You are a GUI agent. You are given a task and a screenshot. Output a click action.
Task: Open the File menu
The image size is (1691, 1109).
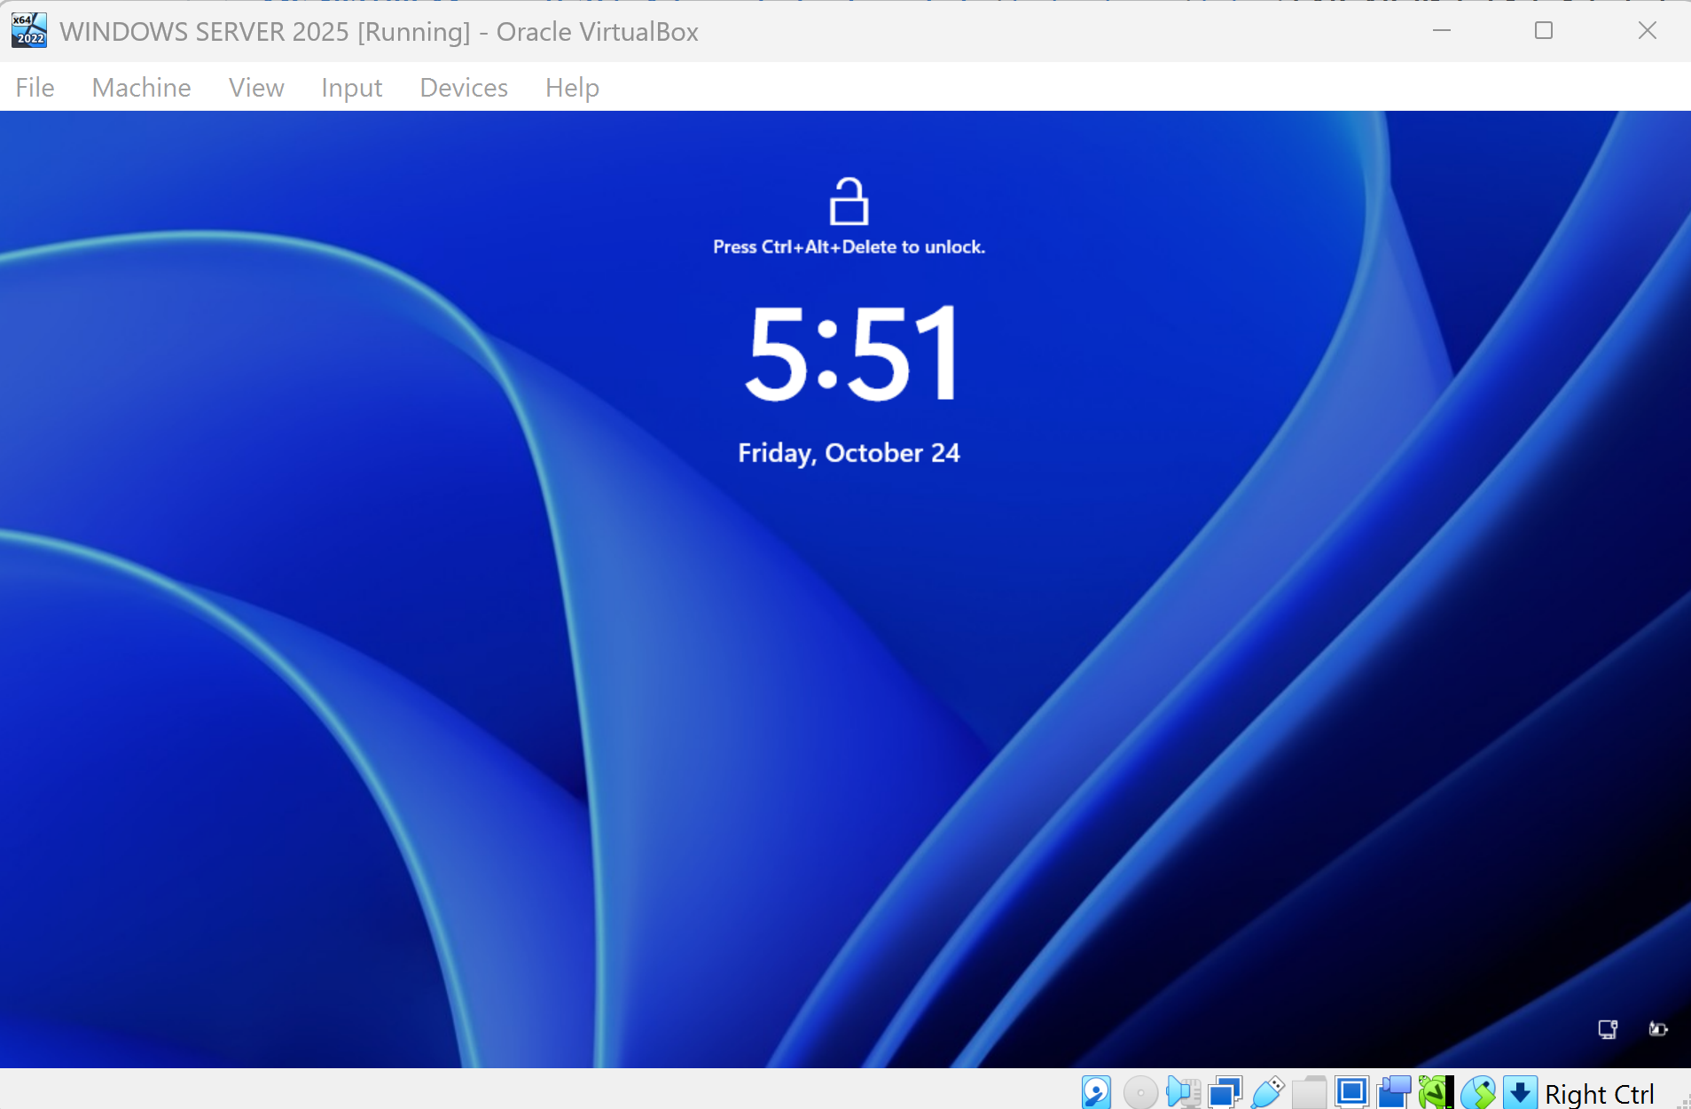point(35,87)
